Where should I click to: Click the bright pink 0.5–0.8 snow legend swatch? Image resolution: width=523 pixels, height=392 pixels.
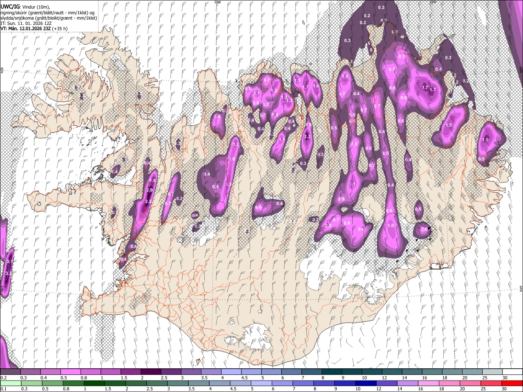tap(70, 372)
